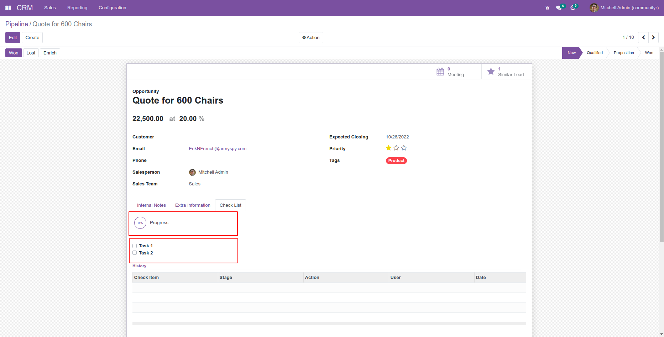Check the Task 1 checkbox
This screenshot has height=337, width=664.
135,246
